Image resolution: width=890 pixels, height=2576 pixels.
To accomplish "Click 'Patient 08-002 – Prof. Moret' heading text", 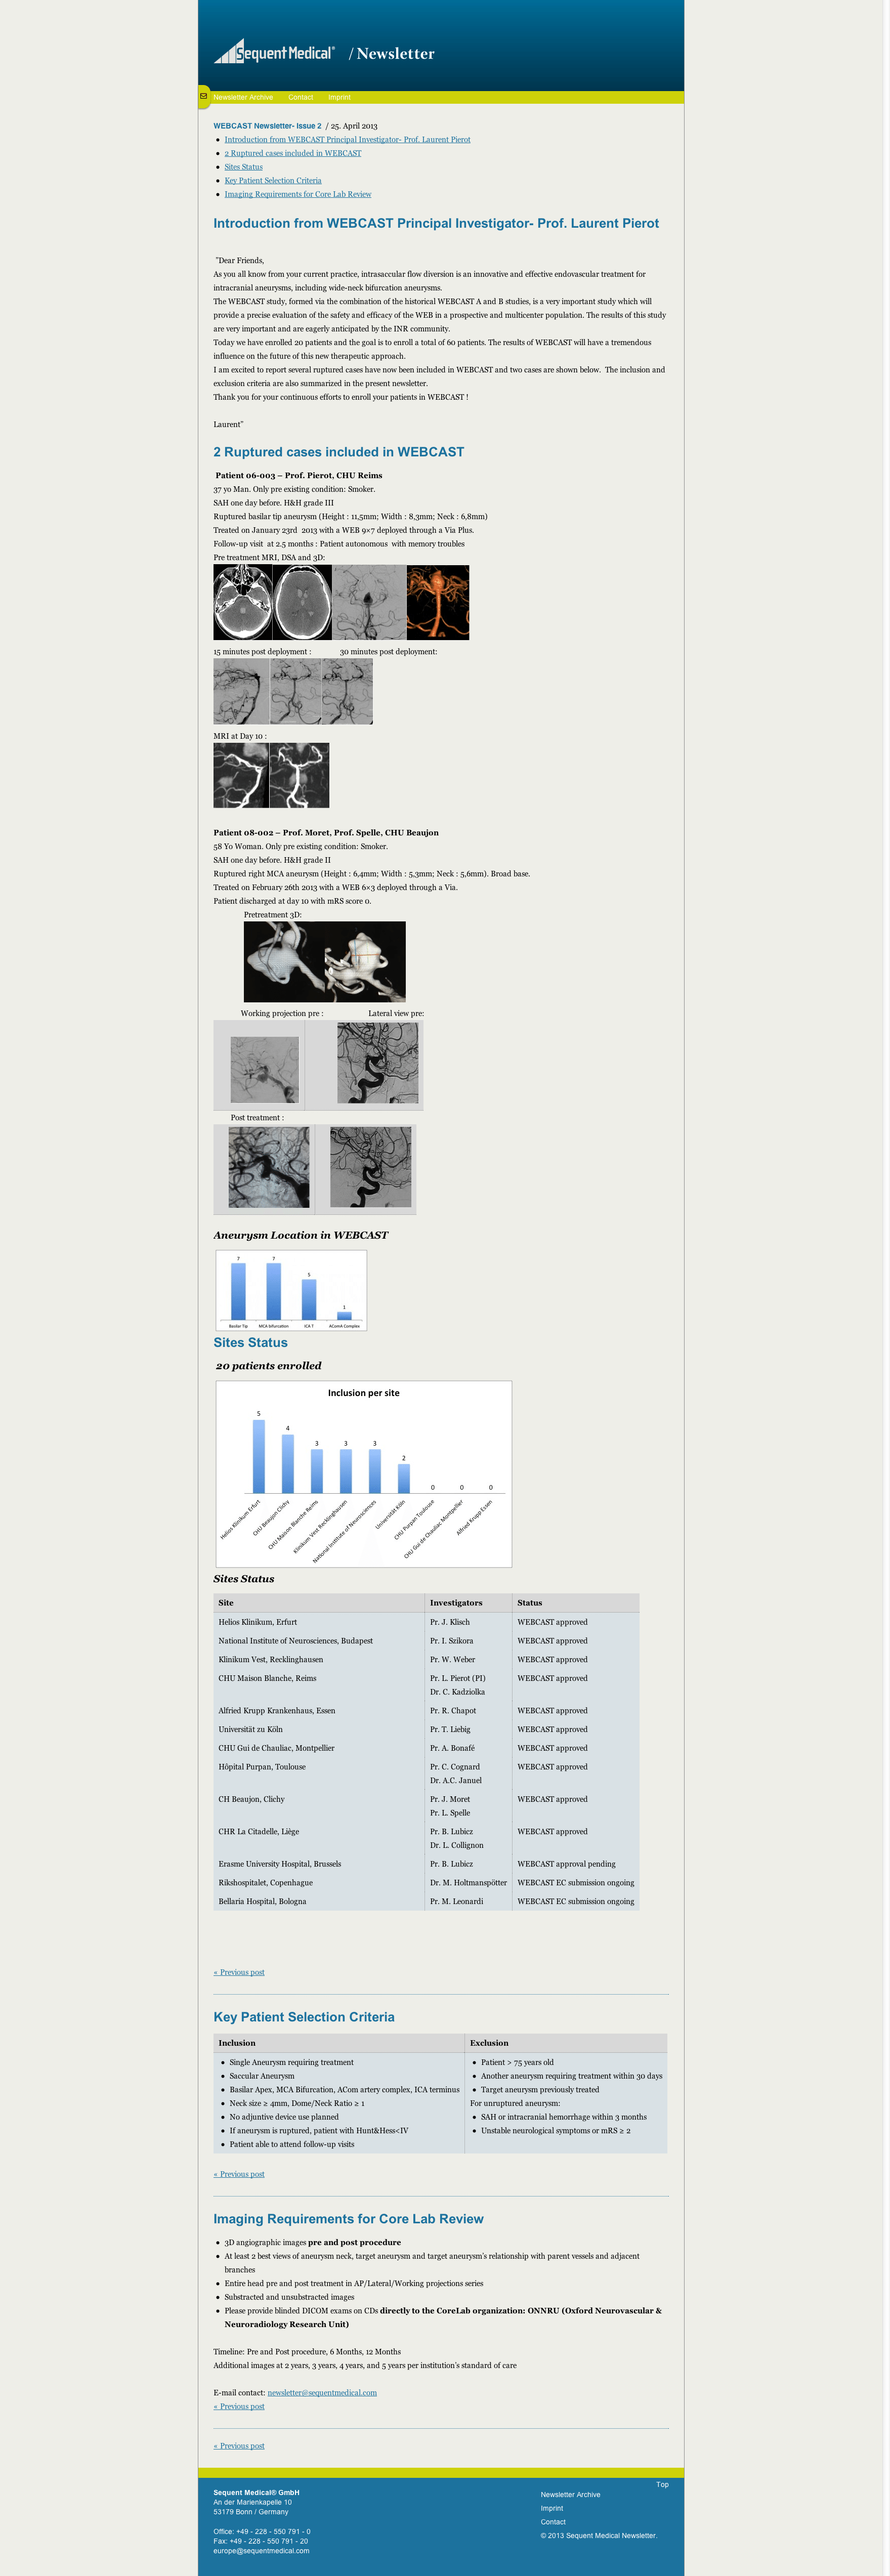I will (x=326, y=833).
